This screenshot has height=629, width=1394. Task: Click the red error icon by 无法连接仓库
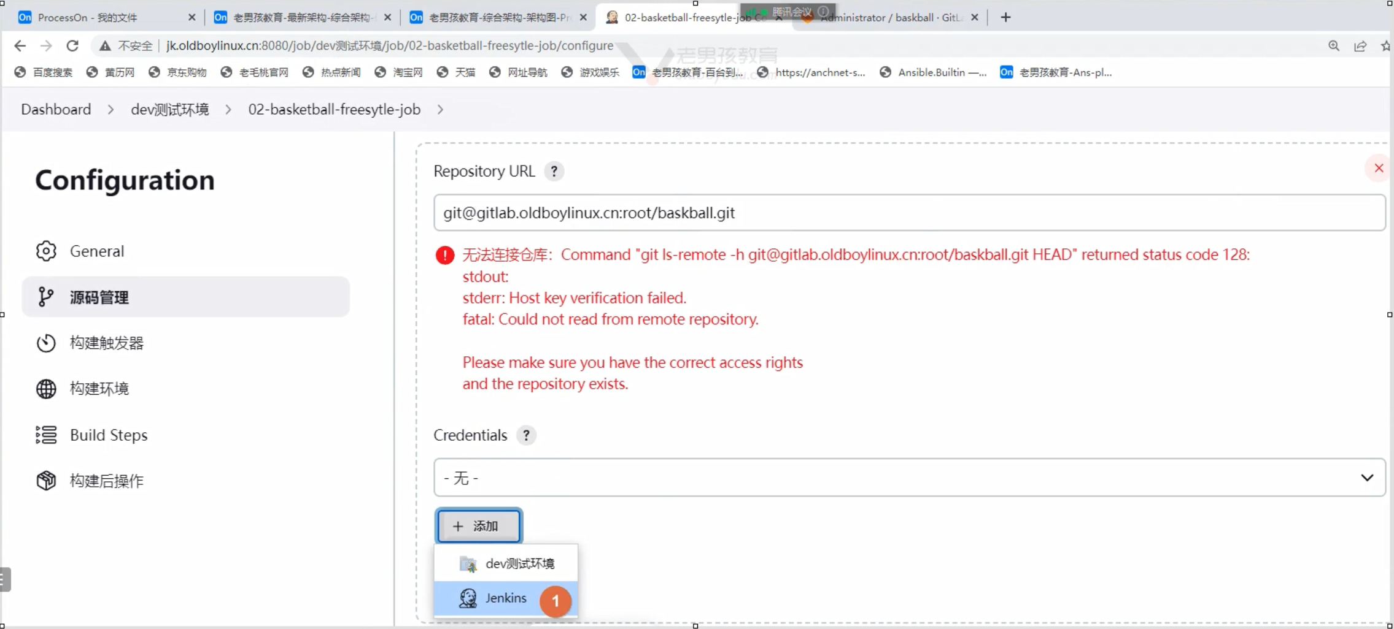(x=445, y=255)
